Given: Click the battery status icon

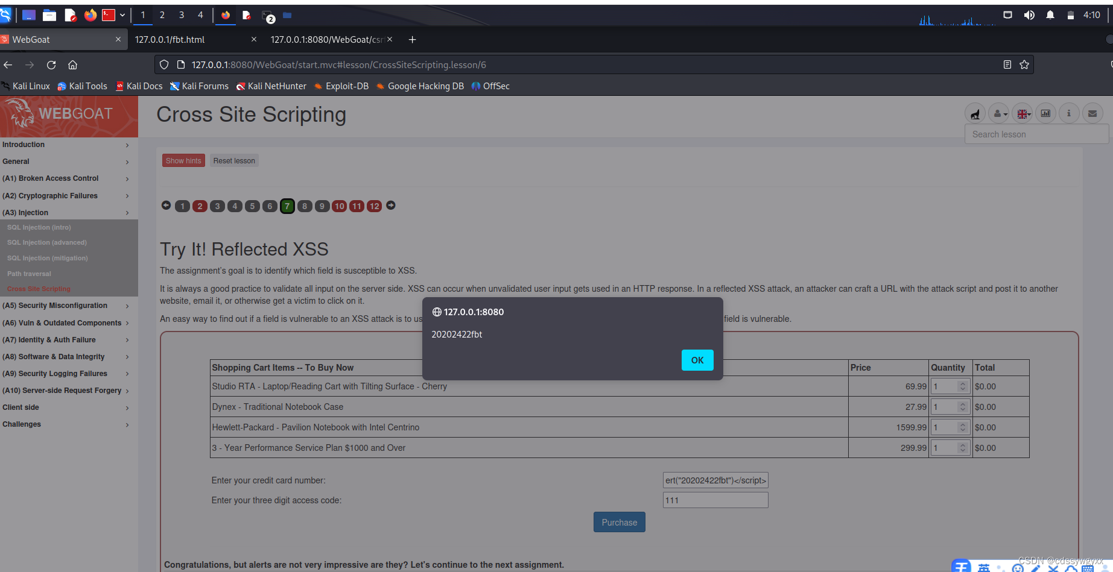Looking at the screenshot, I should coord(1071,15).
